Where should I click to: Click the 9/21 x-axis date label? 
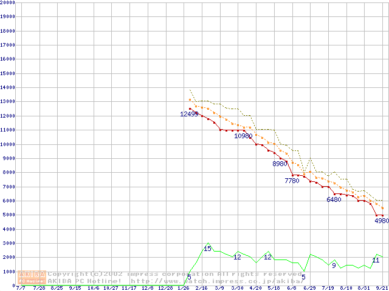coord(382,289)
